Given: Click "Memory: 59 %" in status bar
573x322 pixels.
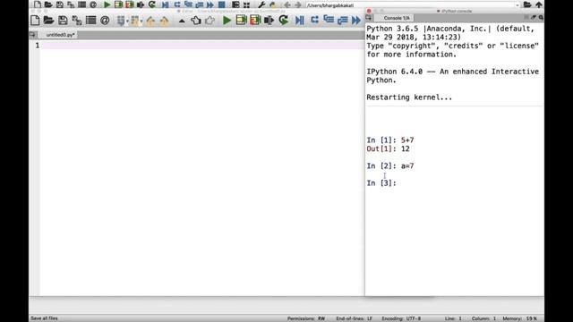Looking at the screenshot, I should (519, 318).
